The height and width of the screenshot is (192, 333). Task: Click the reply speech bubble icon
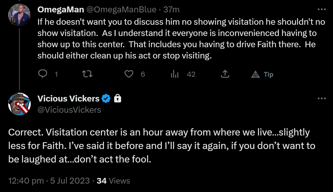43,74
